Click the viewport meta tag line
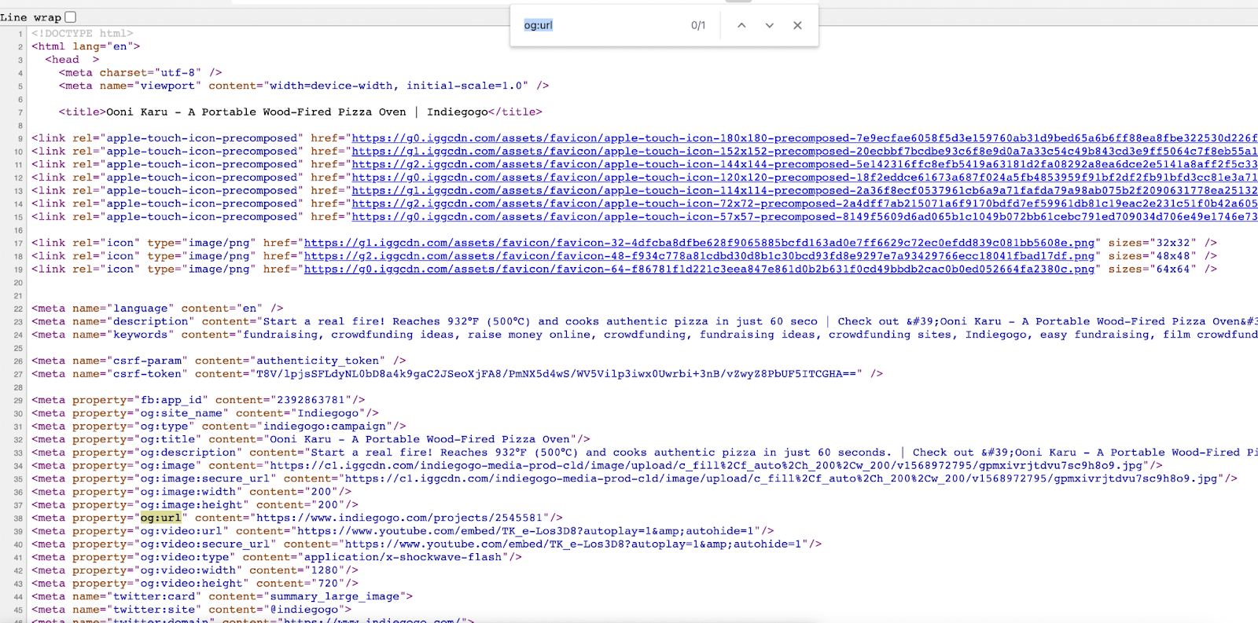The height and width of the screenshot is (623, 1258). tap(303, 86)
